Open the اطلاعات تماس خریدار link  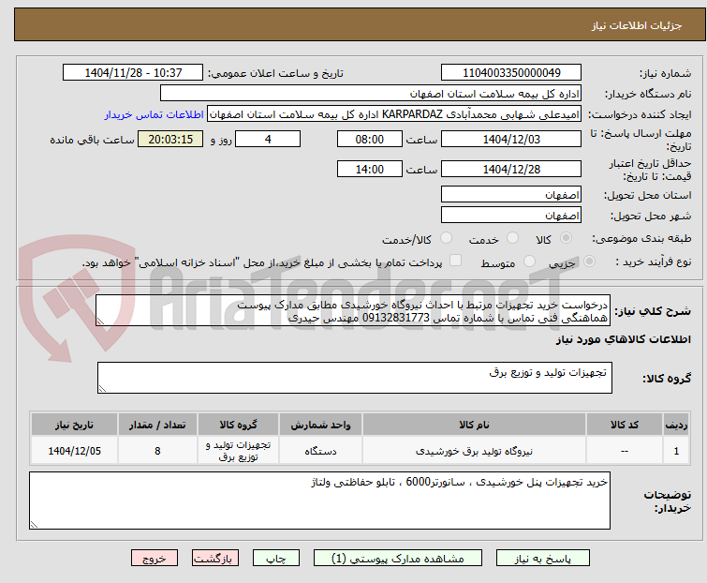[155, 114]
